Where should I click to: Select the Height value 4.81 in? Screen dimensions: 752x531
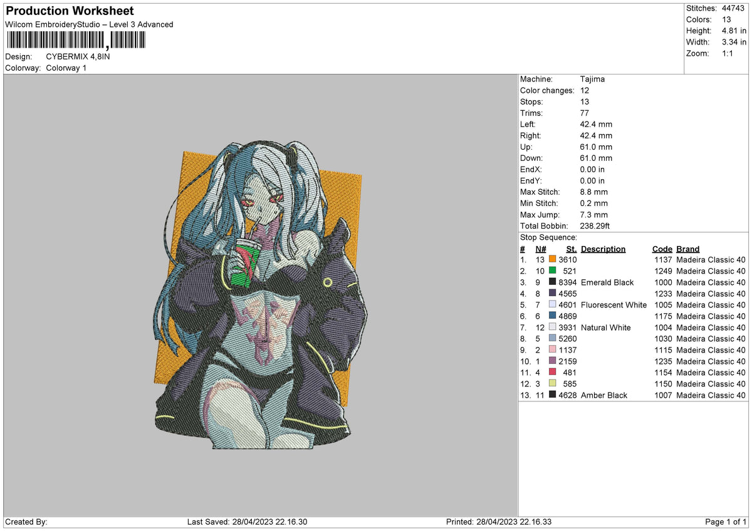[x=734, y=31]
